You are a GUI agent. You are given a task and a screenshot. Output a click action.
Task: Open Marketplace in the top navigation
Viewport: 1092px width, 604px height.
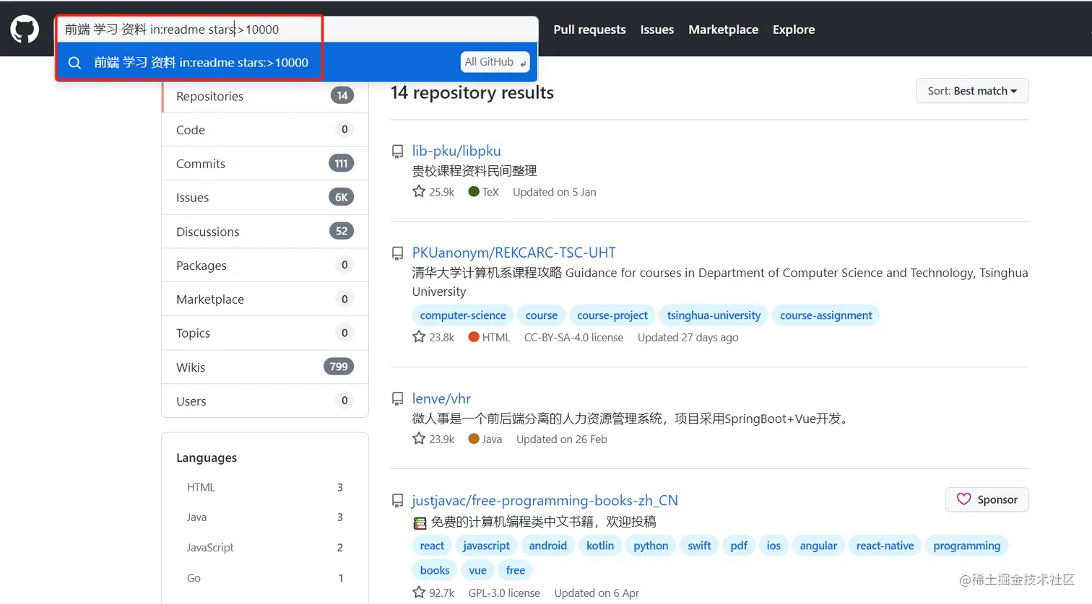[723, 30]
